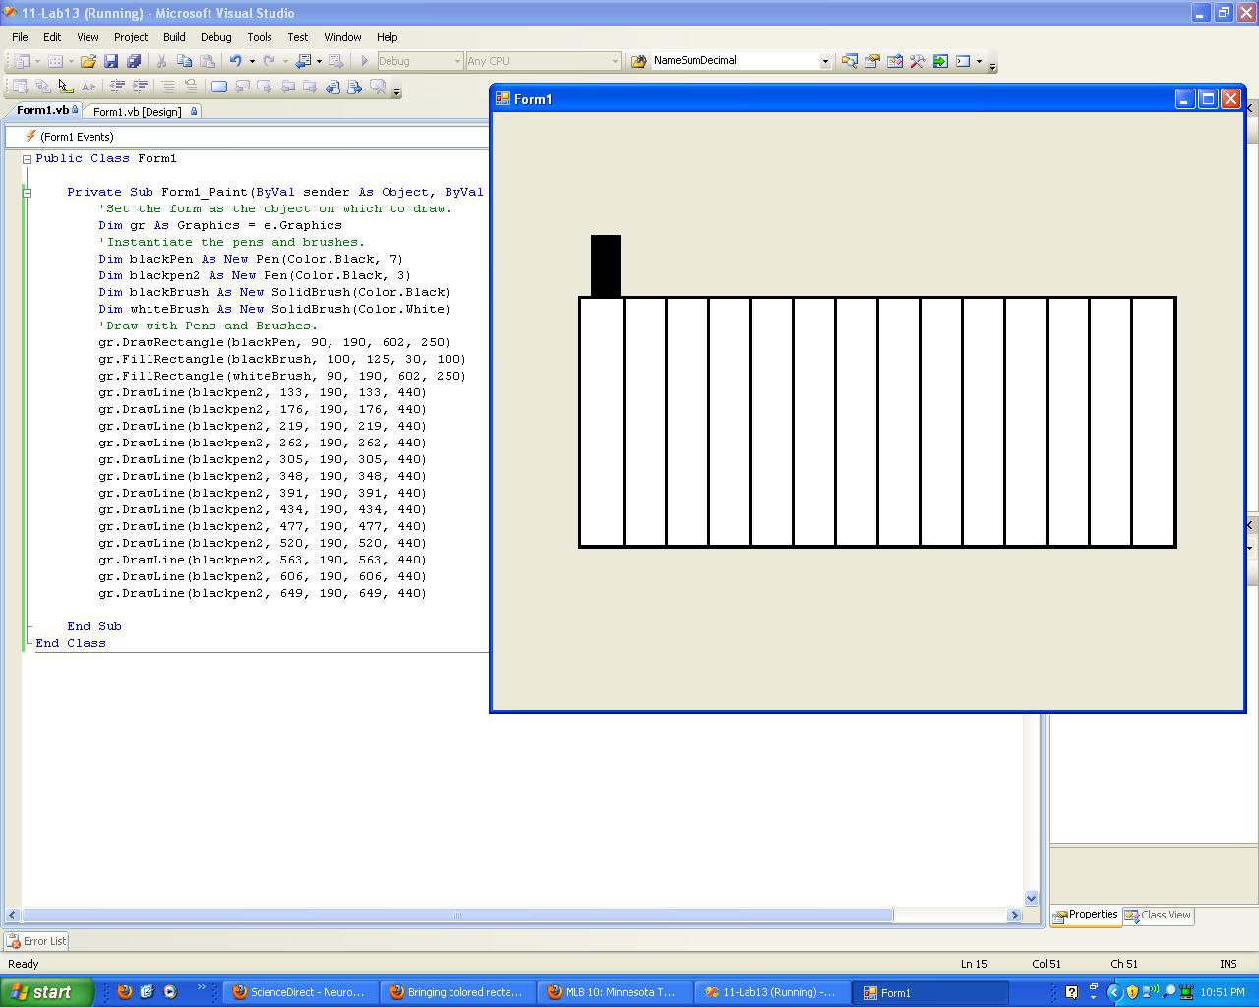The image size is (1259, 1007).
Task: Open text editor toolbar overflow options
Action: click(x=396, y=90)
